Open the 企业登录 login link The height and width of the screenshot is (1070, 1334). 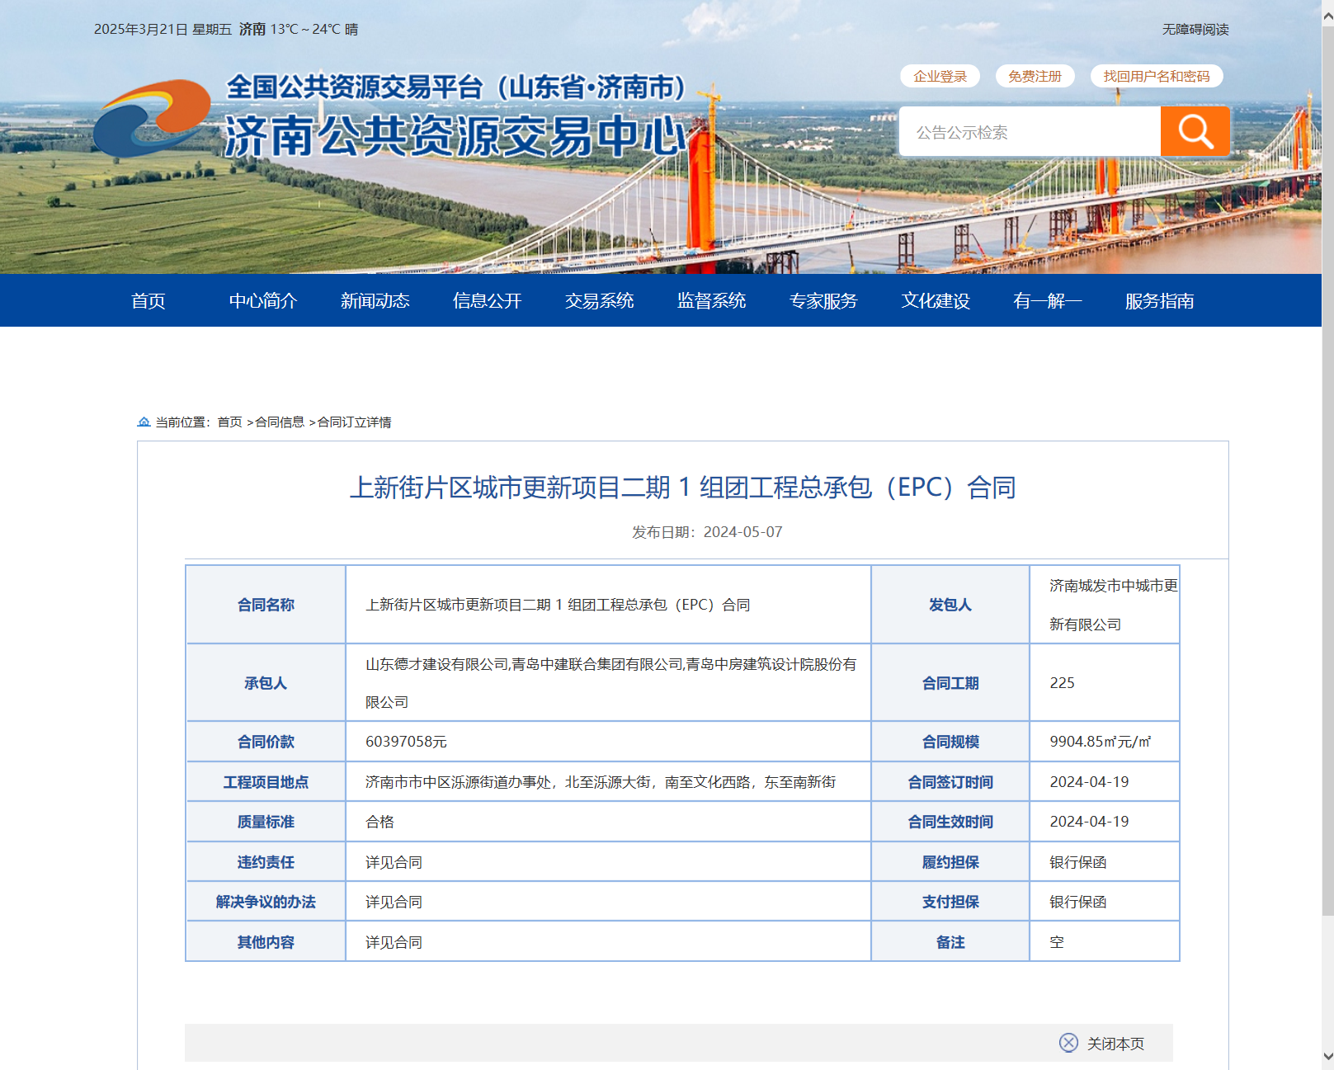point(940,76)
